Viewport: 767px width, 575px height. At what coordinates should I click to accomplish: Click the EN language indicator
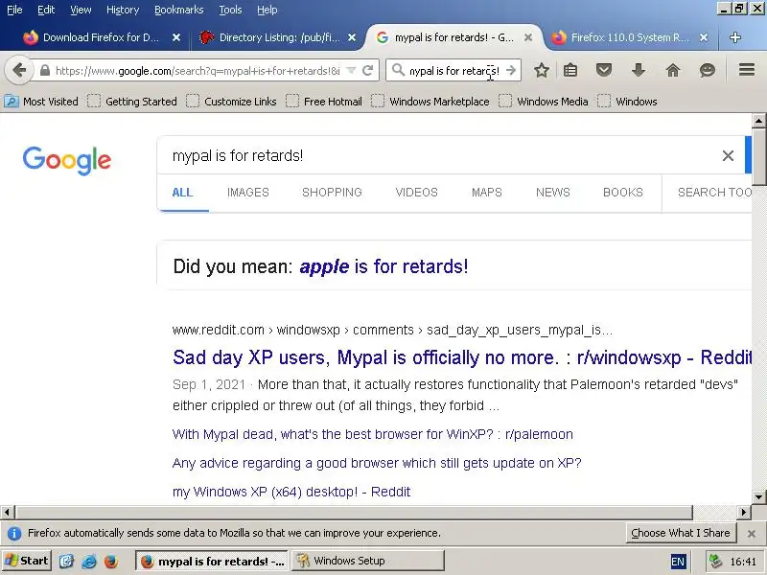click(678, 562)
